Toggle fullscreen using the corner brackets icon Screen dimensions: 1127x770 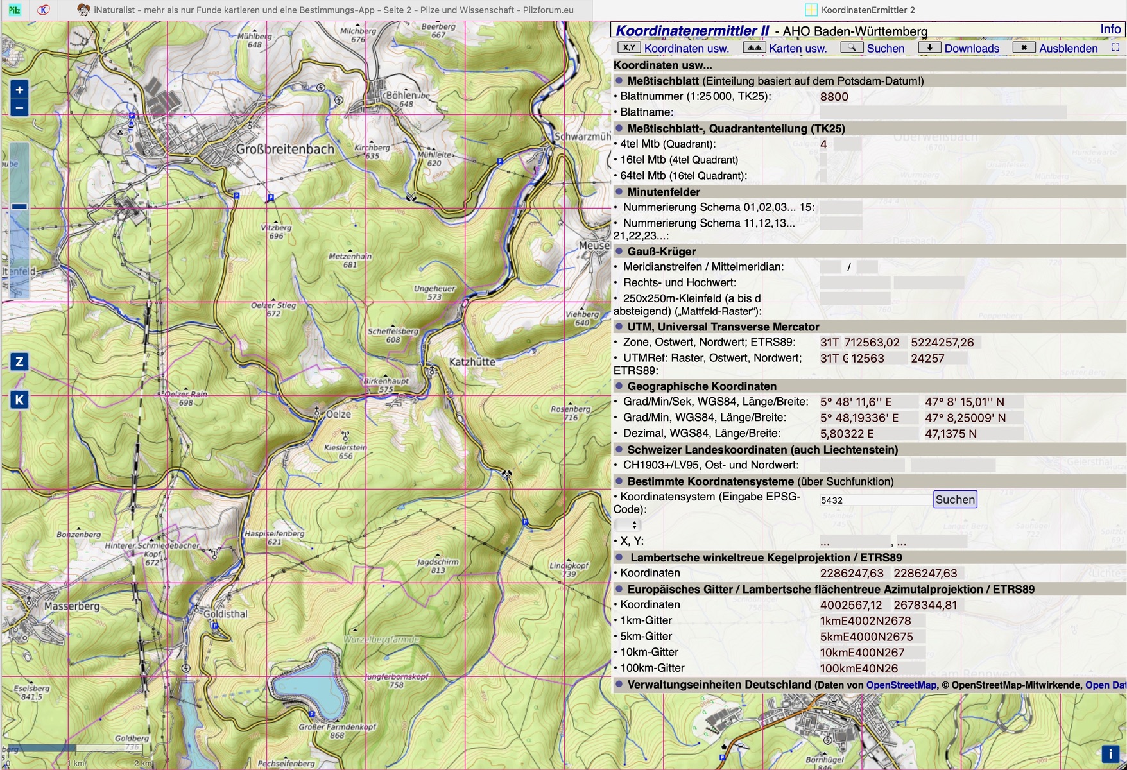pyautogui.click(x=1115, y=47)
